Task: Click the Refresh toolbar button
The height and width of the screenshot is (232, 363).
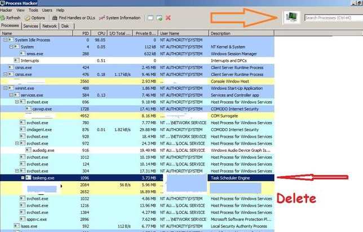Action: tap(10, 18)
